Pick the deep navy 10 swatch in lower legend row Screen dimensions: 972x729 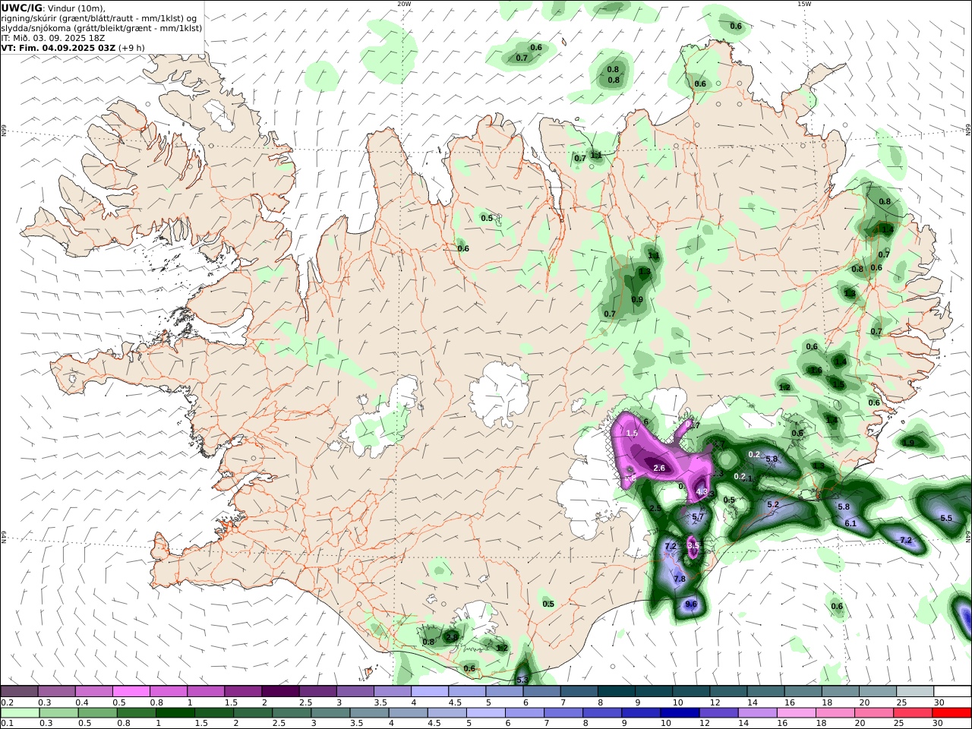680,713
